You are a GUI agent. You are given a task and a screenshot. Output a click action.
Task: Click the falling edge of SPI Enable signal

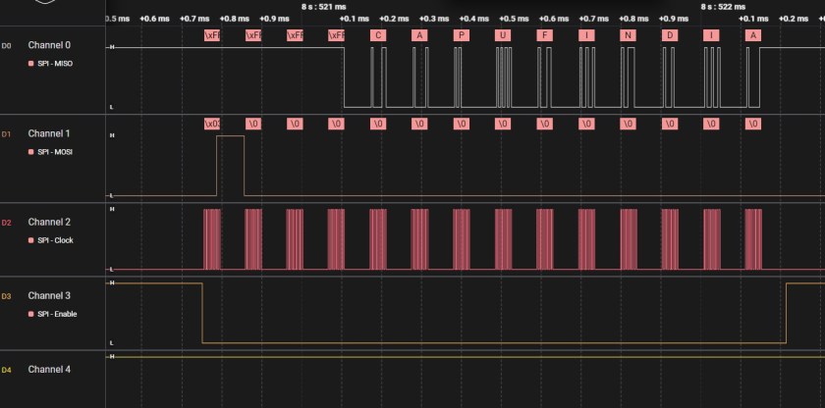(202, 313)
